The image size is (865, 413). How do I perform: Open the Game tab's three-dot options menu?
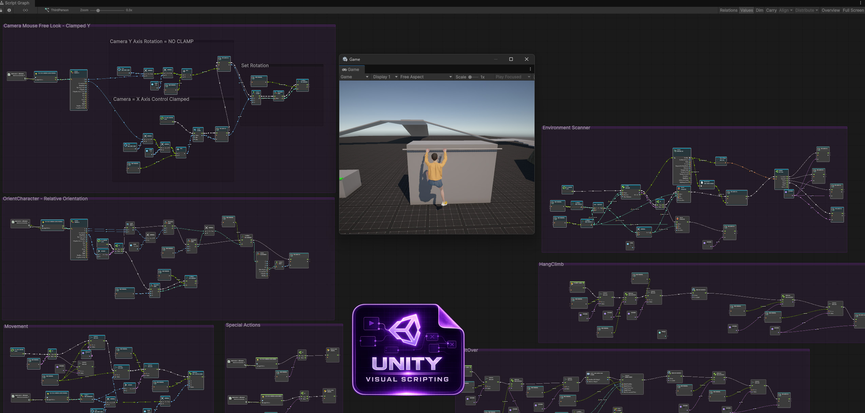click(530, 69)
